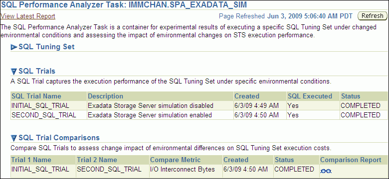This screenshot has width=389, height=179.
Task: Click INITIAL_SQL_TRIAL in the comparisons table
Action: (x=40, y=170)
